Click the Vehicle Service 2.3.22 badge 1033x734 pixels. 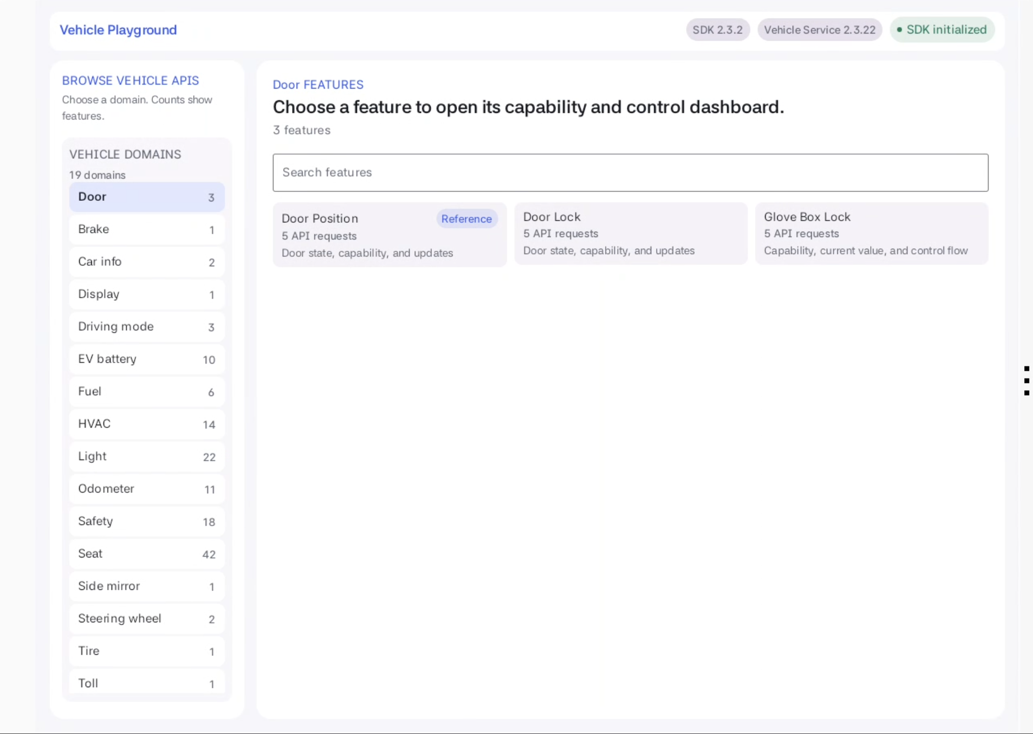[x=820, y=30]
